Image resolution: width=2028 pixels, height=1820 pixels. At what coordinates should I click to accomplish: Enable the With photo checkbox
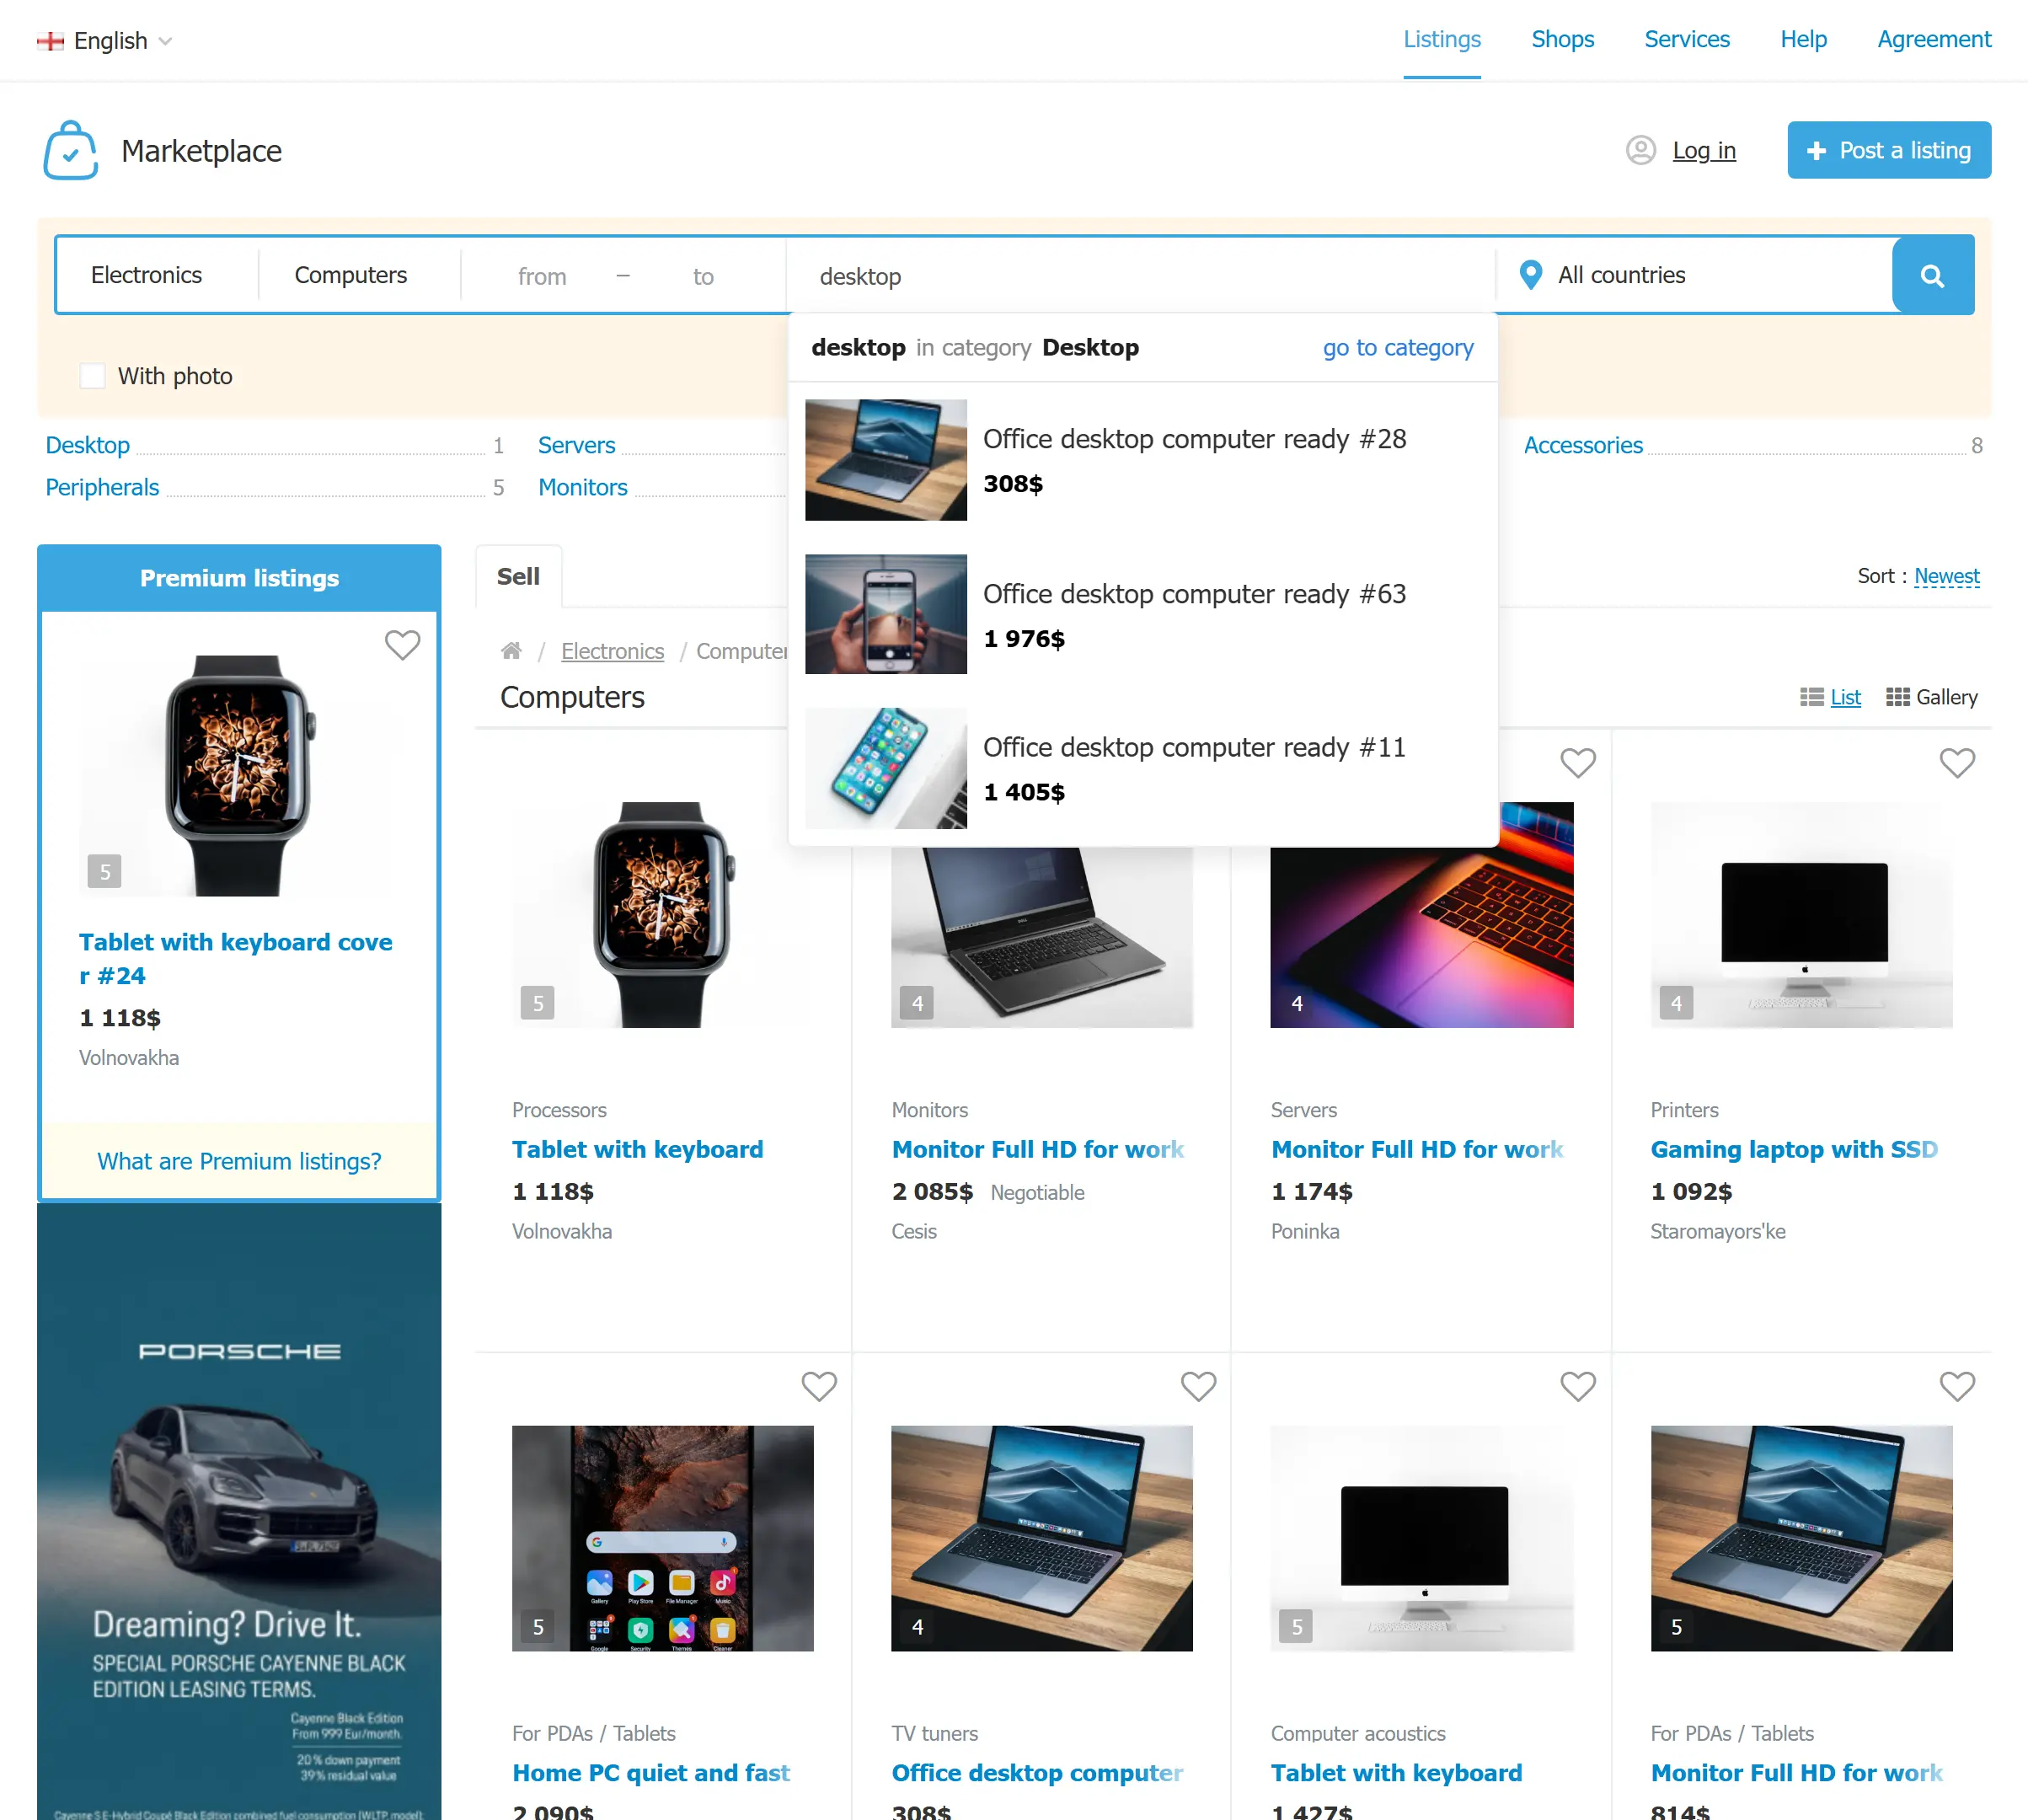coord(92,376)
